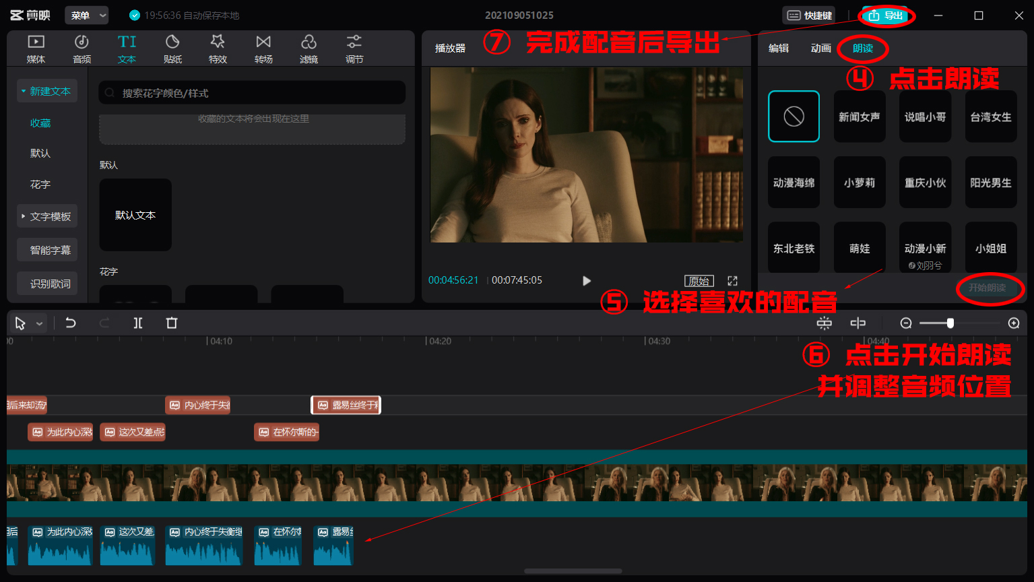Select the 贴纸 (Stickers) panel
This screenshot has width=1034, height=582.
(172, 47)
